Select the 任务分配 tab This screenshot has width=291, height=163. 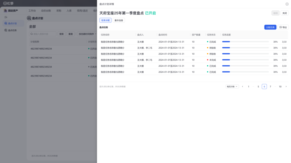[105, 20]
